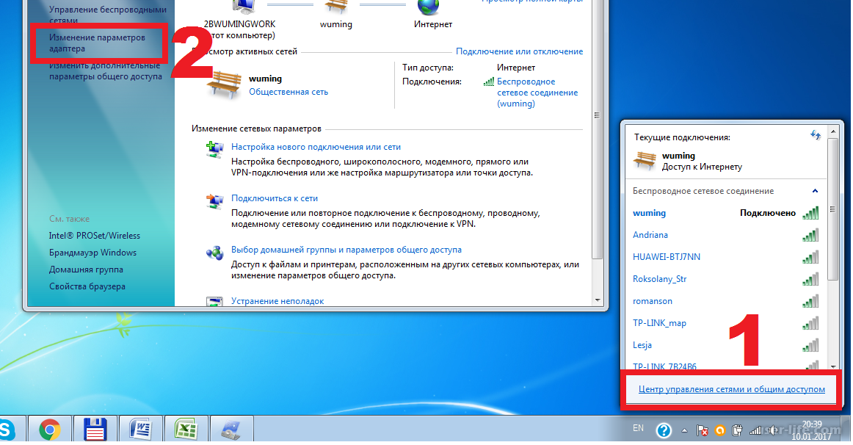
Task: Click signal bars beside Lesja network
Action: coord(810,345)
